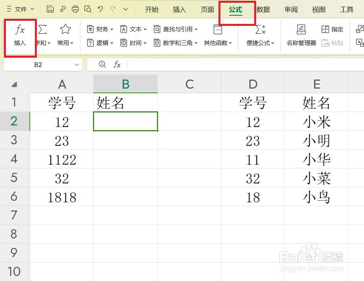
Task: Select cell E5 containing 小菜
Action: tap(317, 178)
